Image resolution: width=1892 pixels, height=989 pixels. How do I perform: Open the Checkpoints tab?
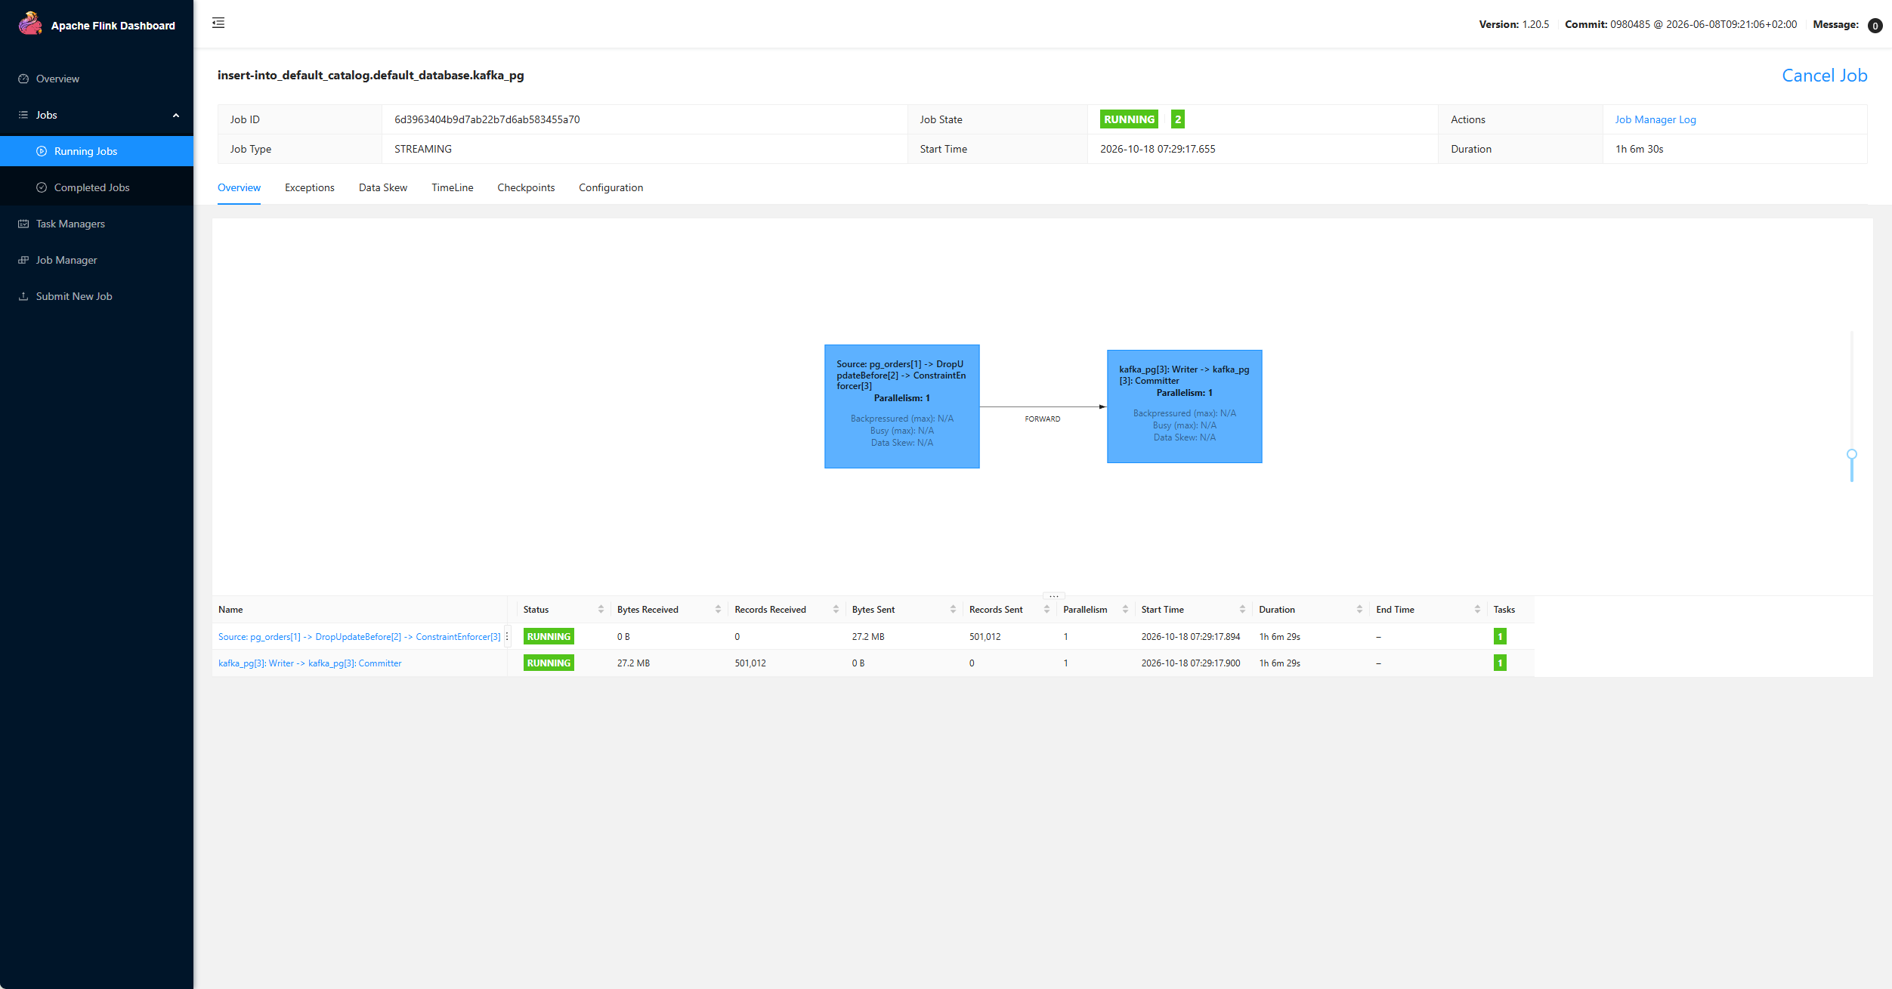point(526,187)
